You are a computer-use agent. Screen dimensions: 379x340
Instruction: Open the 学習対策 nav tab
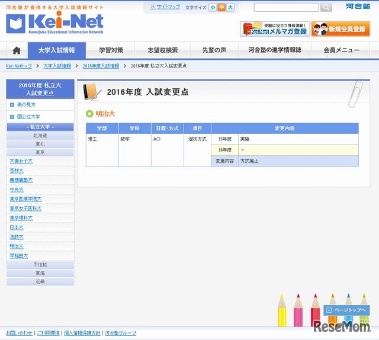(x=111, y=50)
